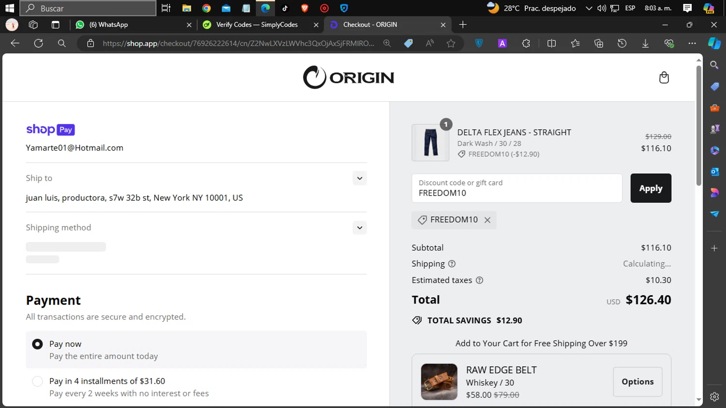This screenshot has width=726, height=408.
Task: Select the Pay now option
Action: (x=37, y=344)
